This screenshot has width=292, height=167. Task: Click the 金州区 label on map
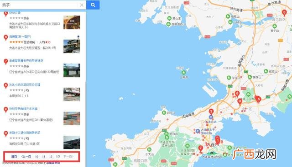[246, 108]
